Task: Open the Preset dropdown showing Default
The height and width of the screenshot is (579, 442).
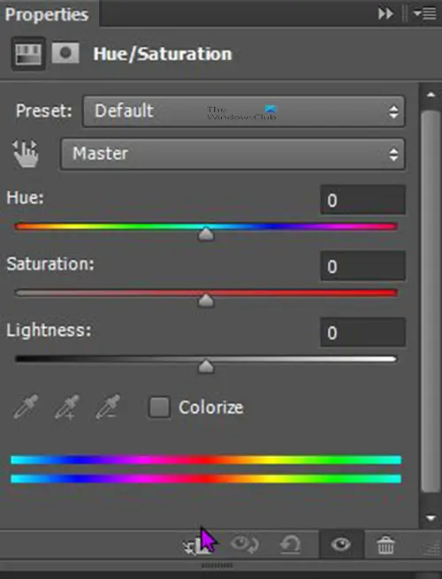Action: click(x=244, y=111)
